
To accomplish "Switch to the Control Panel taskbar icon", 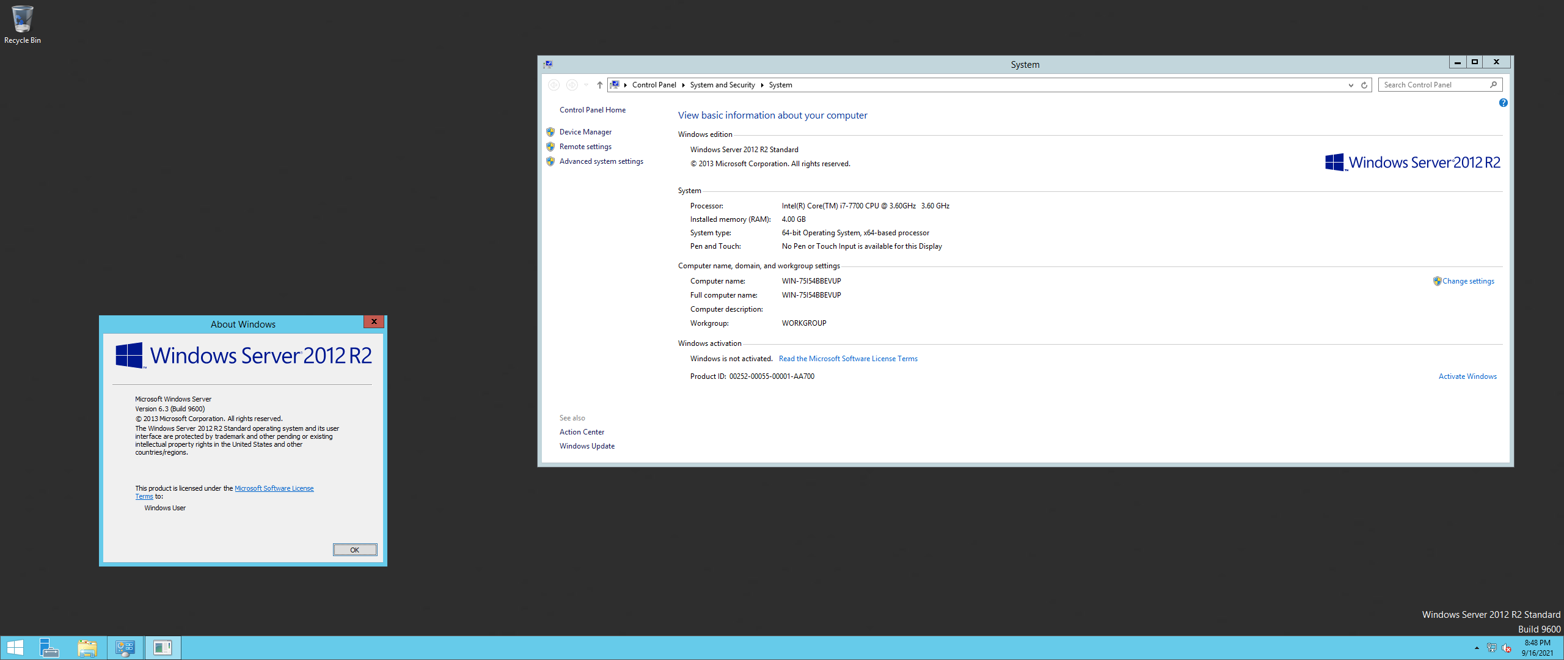I will [x=125, y=648].
